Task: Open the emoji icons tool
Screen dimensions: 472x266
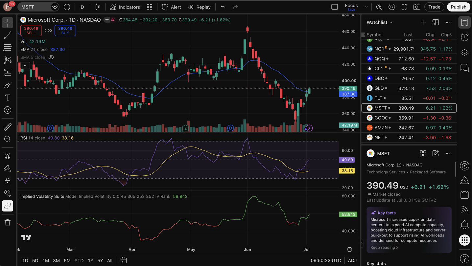Action: 8,110
